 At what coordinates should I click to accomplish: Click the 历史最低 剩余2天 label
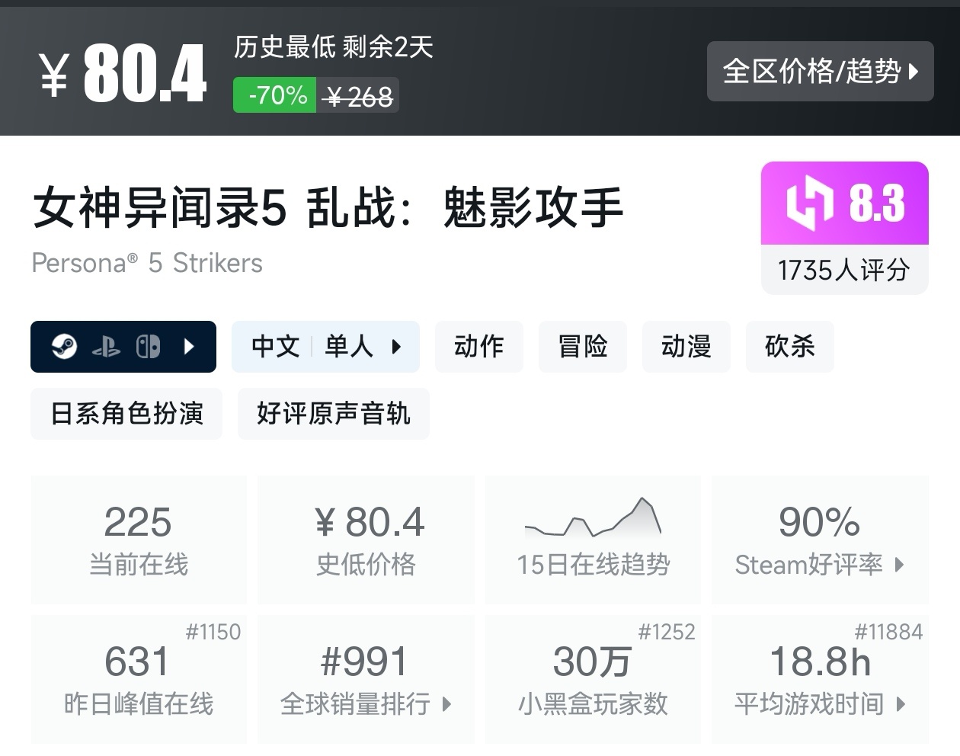tap(333, 47)
